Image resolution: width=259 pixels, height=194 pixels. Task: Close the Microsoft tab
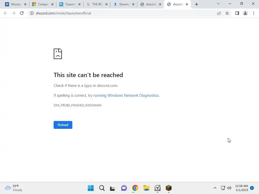point(25,4)
